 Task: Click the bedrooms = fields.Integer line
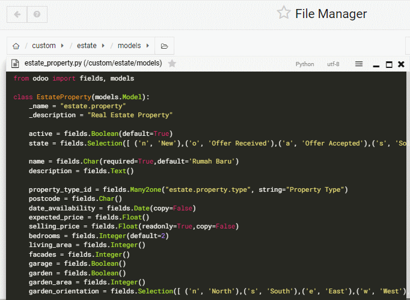[x=99, y=236]
